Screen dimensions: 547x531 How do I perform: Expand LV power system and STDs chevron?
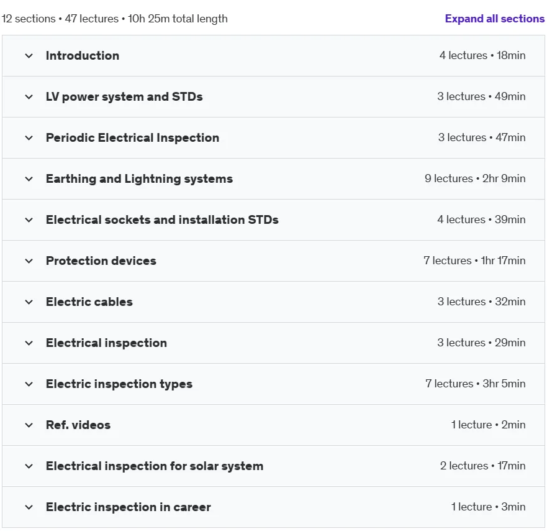(29, 97)
